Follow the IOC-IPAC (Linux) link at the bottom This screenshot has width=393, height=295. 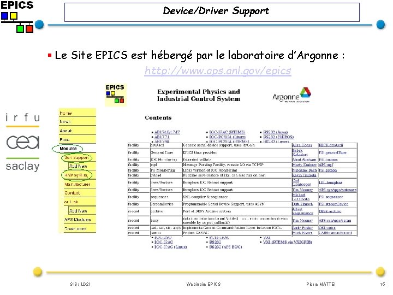[x=171, y=247]
